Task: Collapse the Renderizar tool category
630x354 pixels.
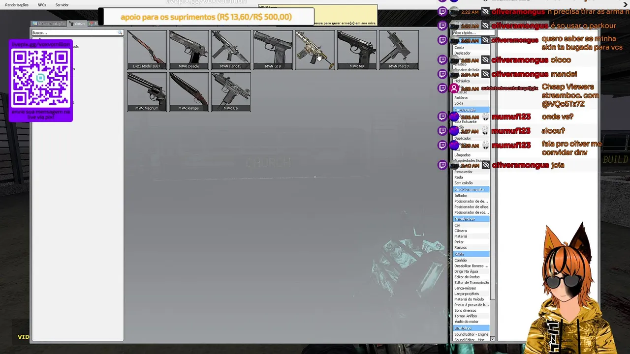Action: [471, 219]
